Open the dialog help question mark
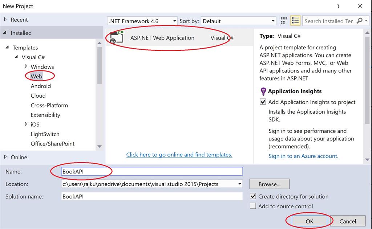The width and height of the screenshot is (372, 229). tap(338, 6)
